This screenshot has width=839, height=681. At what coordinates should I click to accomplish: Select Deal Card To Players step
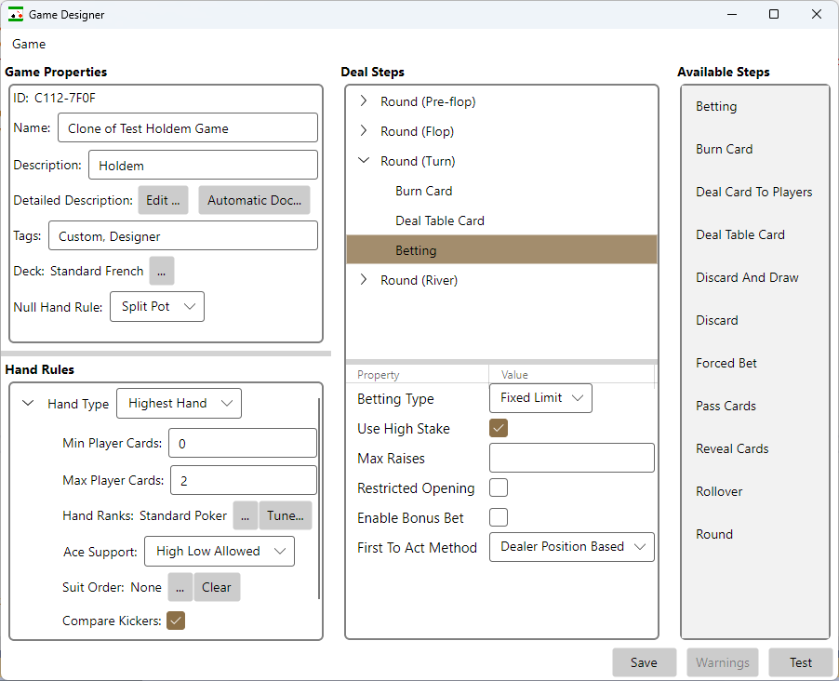[754, 193]
